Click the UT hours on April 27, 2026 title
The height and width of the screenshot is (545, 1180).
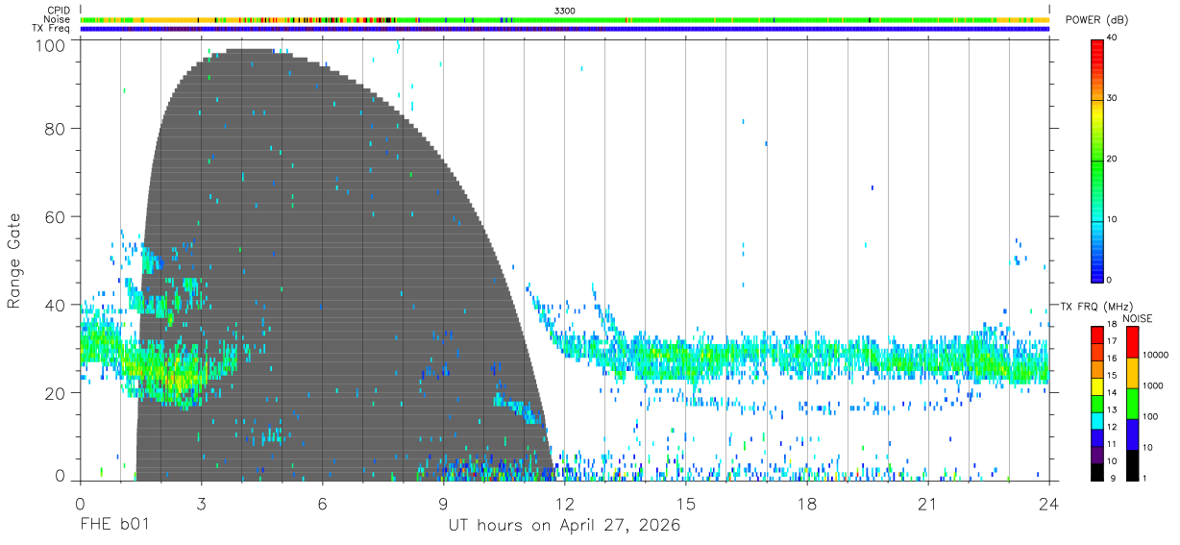point(564,526)
